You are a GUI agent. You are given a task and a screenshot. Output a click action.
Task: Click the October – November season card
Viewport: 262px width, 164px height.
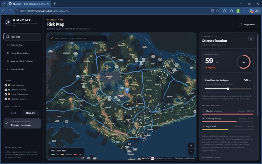point(22,123)
